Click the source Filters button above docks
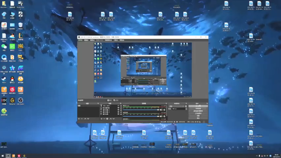The height and width of the screenshot is (158, 281). click(116, 100)
